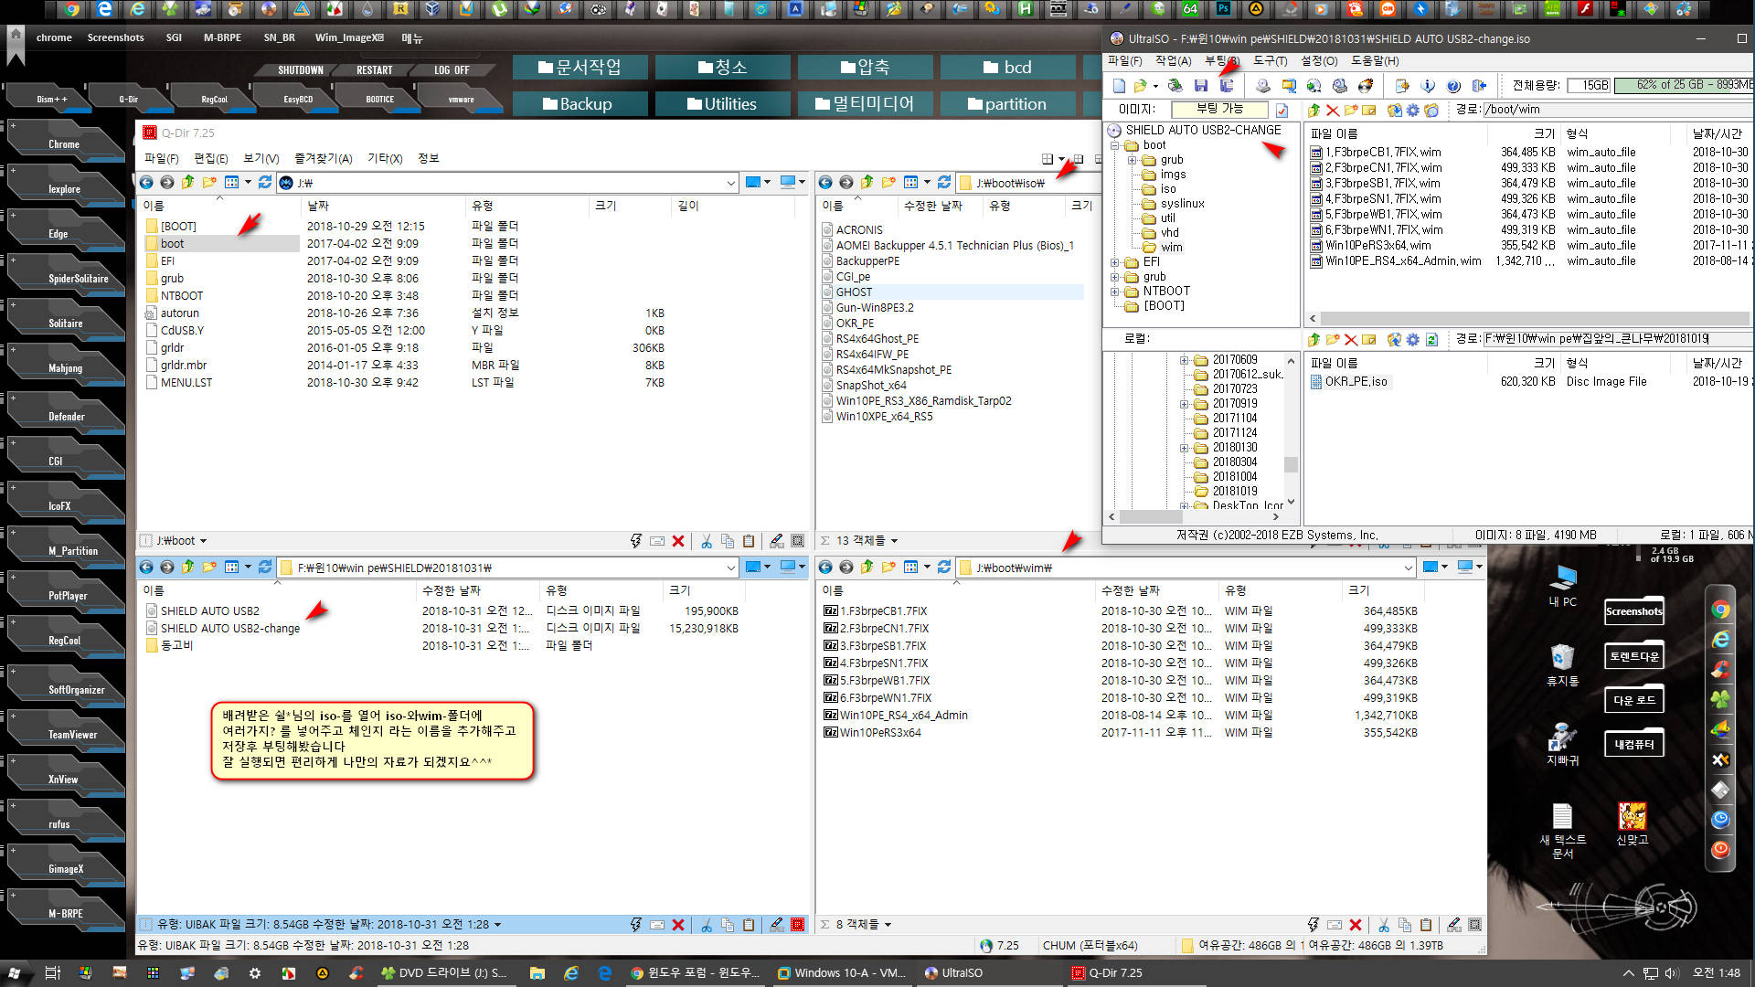Viewport: 1755px width, 987px height.
Task: Click the Utilities folder button
Action: [x=722, y=103]
